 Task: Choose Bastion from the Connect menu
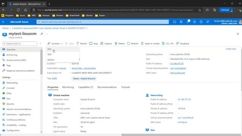[51, 60]
